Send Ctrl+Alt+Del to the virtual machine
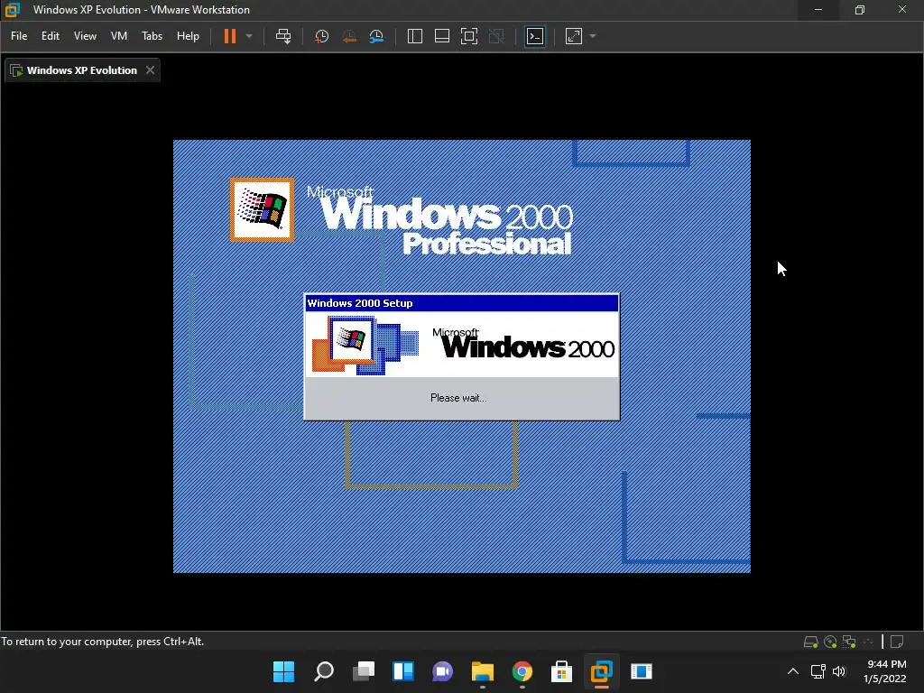 click(x=283, y=36)
